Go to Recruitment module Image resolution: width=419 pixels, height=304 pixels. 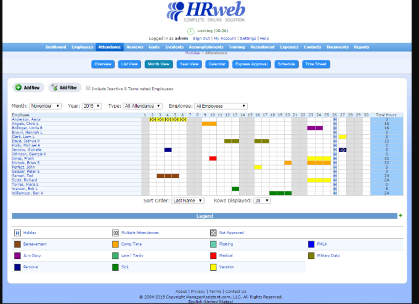point(262,47)
